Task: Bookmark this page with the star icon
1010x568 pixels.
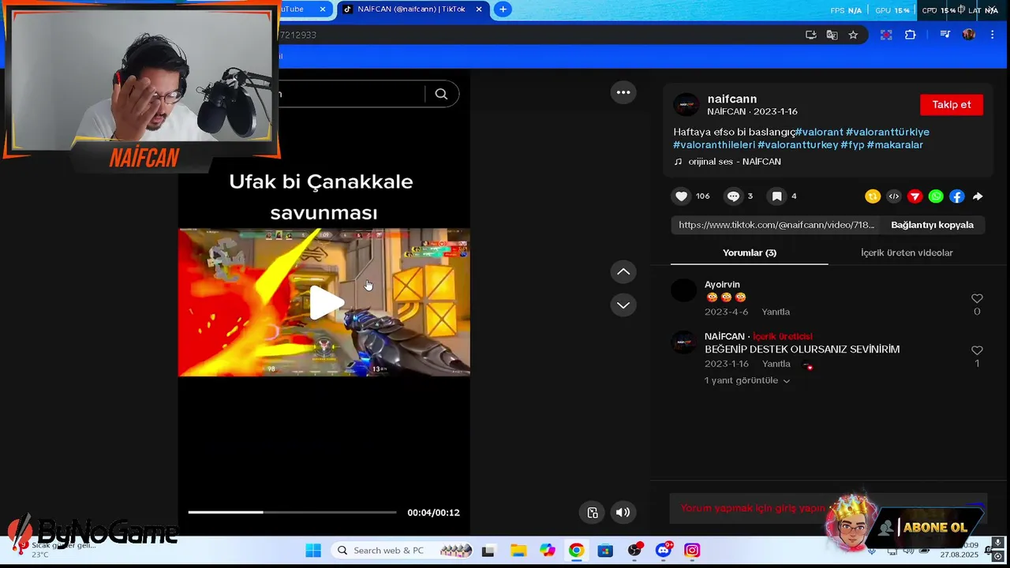Action: 853,35
